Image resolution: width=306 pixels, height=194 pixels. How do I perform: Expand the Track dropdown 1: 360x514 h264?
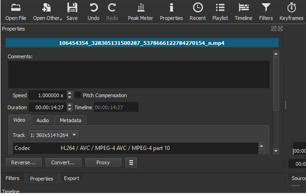[53, 135]
